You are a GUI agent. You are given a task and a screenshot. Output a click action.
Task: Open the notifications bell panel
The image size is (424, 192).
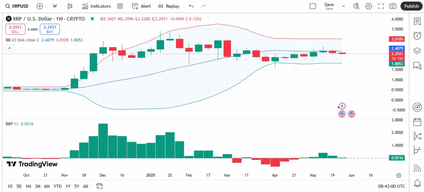point(417,183)
